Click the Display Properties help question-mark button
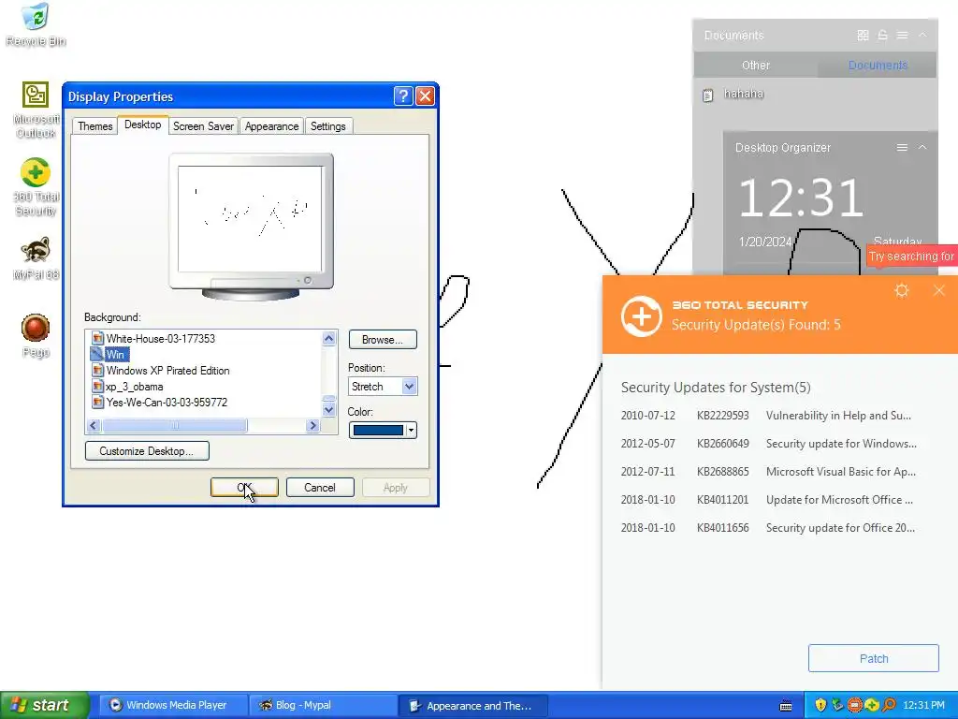 (x=403, y=96)
